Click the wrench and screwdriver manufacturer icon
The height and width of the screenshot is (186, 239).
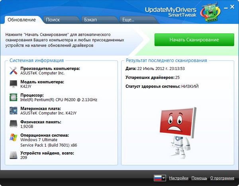point(14,71)
